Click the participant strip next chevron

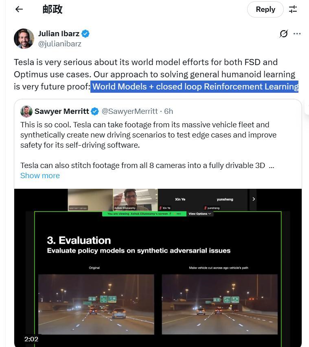253,199
